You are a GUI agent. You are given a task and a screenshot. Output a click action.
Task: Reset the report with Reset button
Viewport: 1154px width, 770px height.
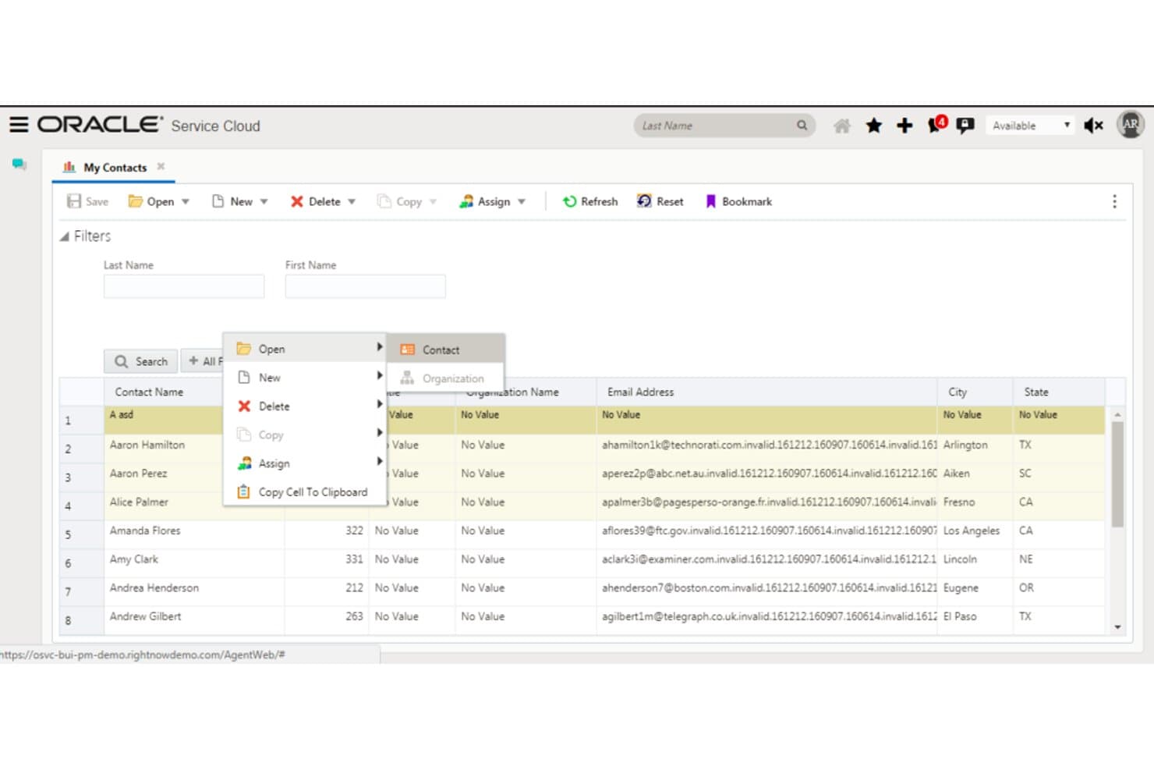(x=660, y=201)
